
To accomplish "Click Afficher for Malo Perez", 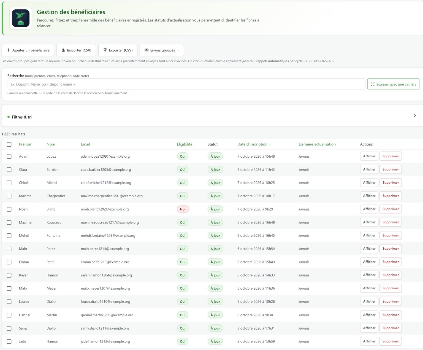I will (369, 249).
